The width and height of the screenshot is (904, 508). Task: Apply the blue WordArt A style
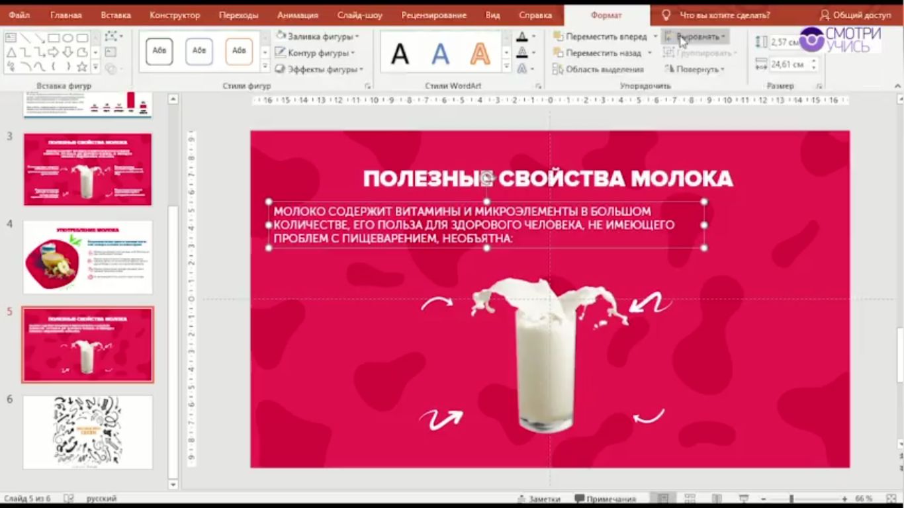tap(440, 54)
